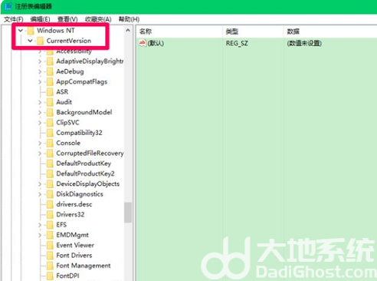Expand the EFS key

click(40, 225)
